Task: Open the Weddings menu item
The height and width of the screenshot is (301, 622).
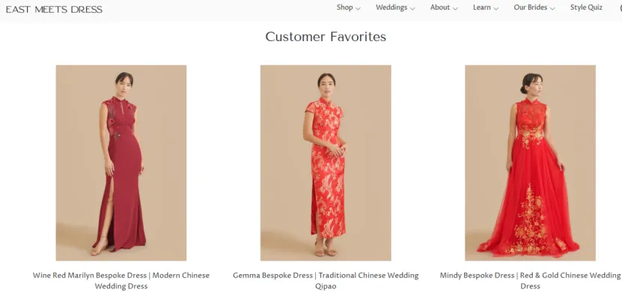Action: tap(391, 7)
